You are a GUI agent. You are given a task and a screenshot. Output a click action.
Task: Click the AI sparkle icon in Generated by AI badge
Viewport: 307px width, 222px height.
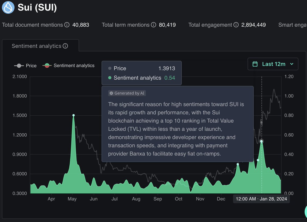point(111,93)
